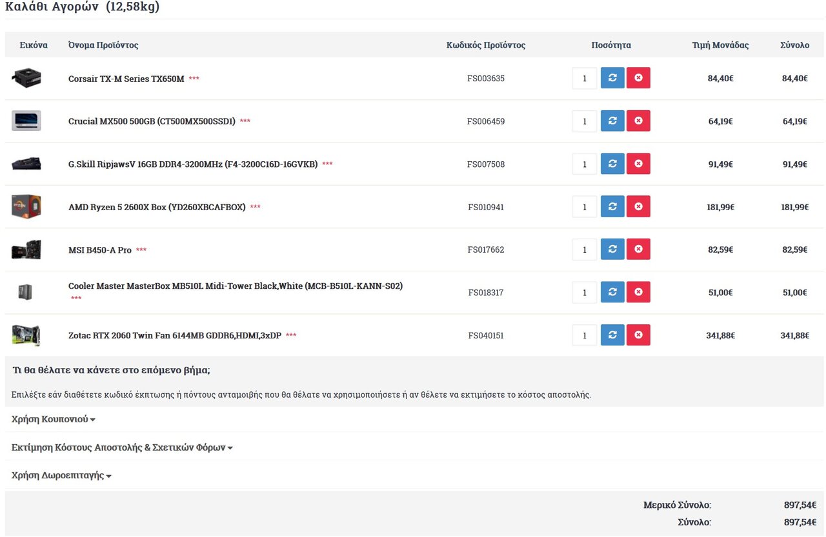Open Corsair TX650M product thumbnail
Image resolution: width=826 pixels, height=537 pixels.
tap(26, 78)
